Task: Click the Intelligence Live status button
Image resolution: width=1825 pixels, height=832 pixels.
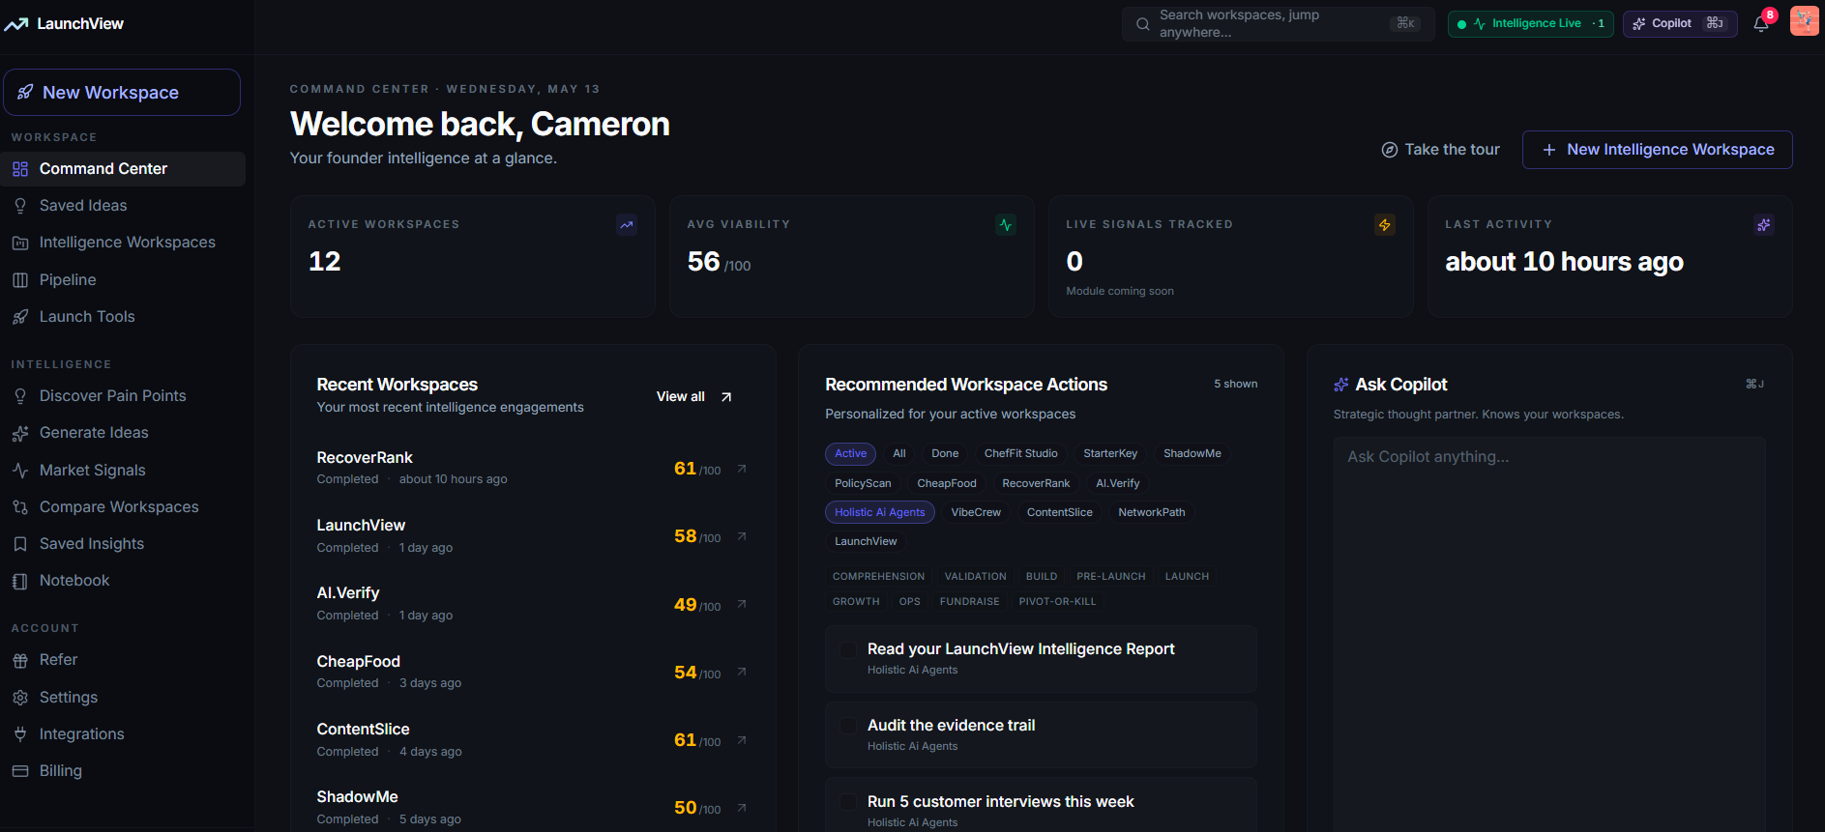Action: pyautogui.click(x=1530, y=24)
